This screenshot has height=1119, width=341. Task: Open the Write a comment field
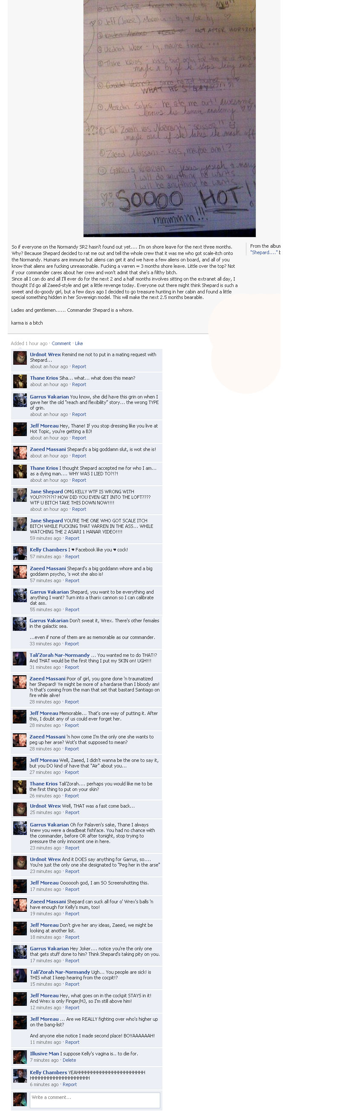[x=95, y=1100]
